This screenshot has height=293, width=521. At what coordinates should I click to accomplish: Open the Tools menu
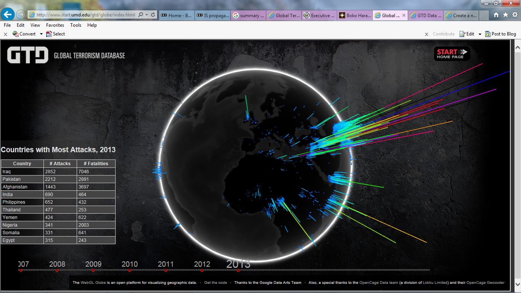[x=76, y=25]
